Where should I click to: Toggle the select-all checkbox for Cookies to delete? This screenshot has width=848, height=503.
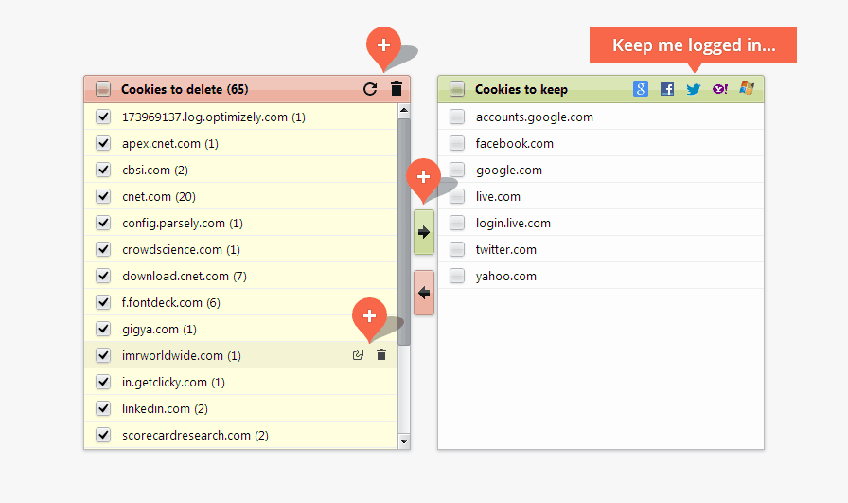(x=103, y=90)
